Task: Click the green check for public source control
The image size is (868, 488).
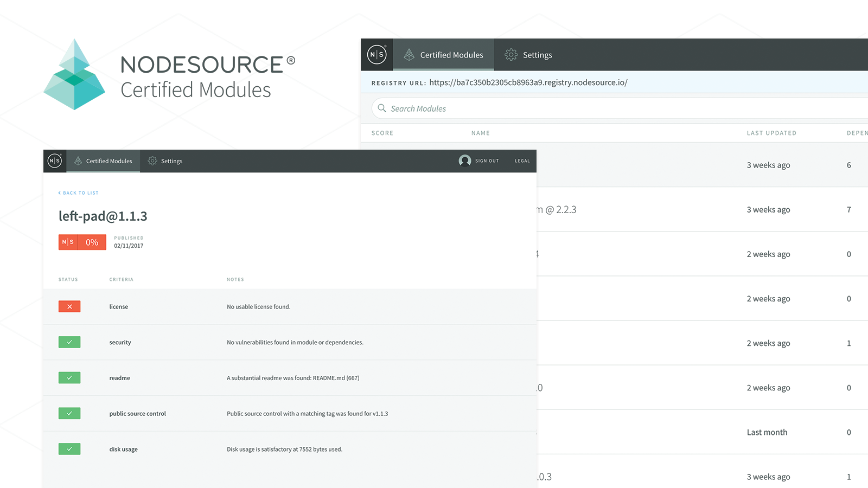Action: (x=69, y=413)
